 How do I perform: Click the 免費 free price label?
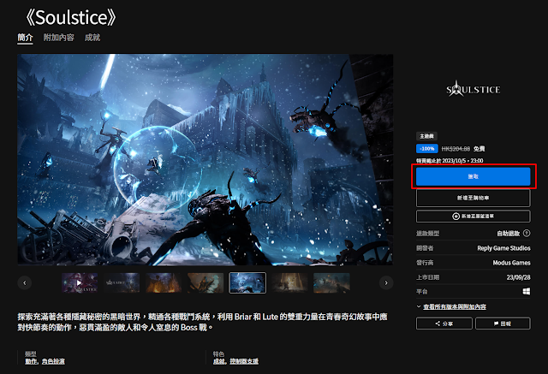tap(479, 149)
